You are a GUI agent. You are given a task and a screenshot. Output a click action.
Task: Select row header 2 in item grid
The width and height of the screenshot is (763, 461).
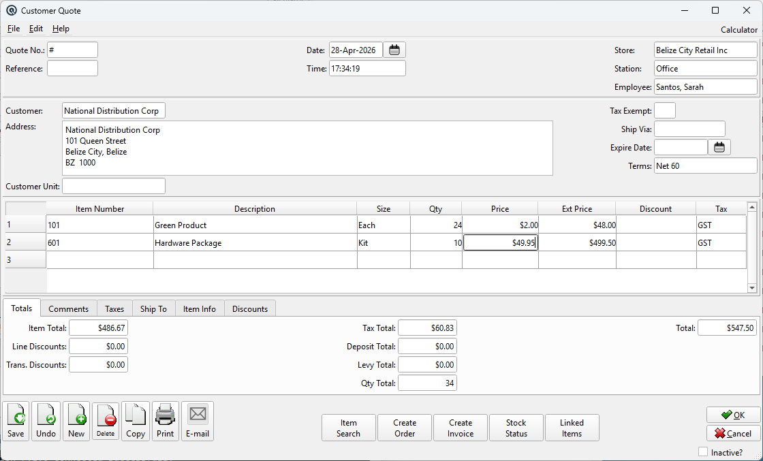click(x=26, y=242)
